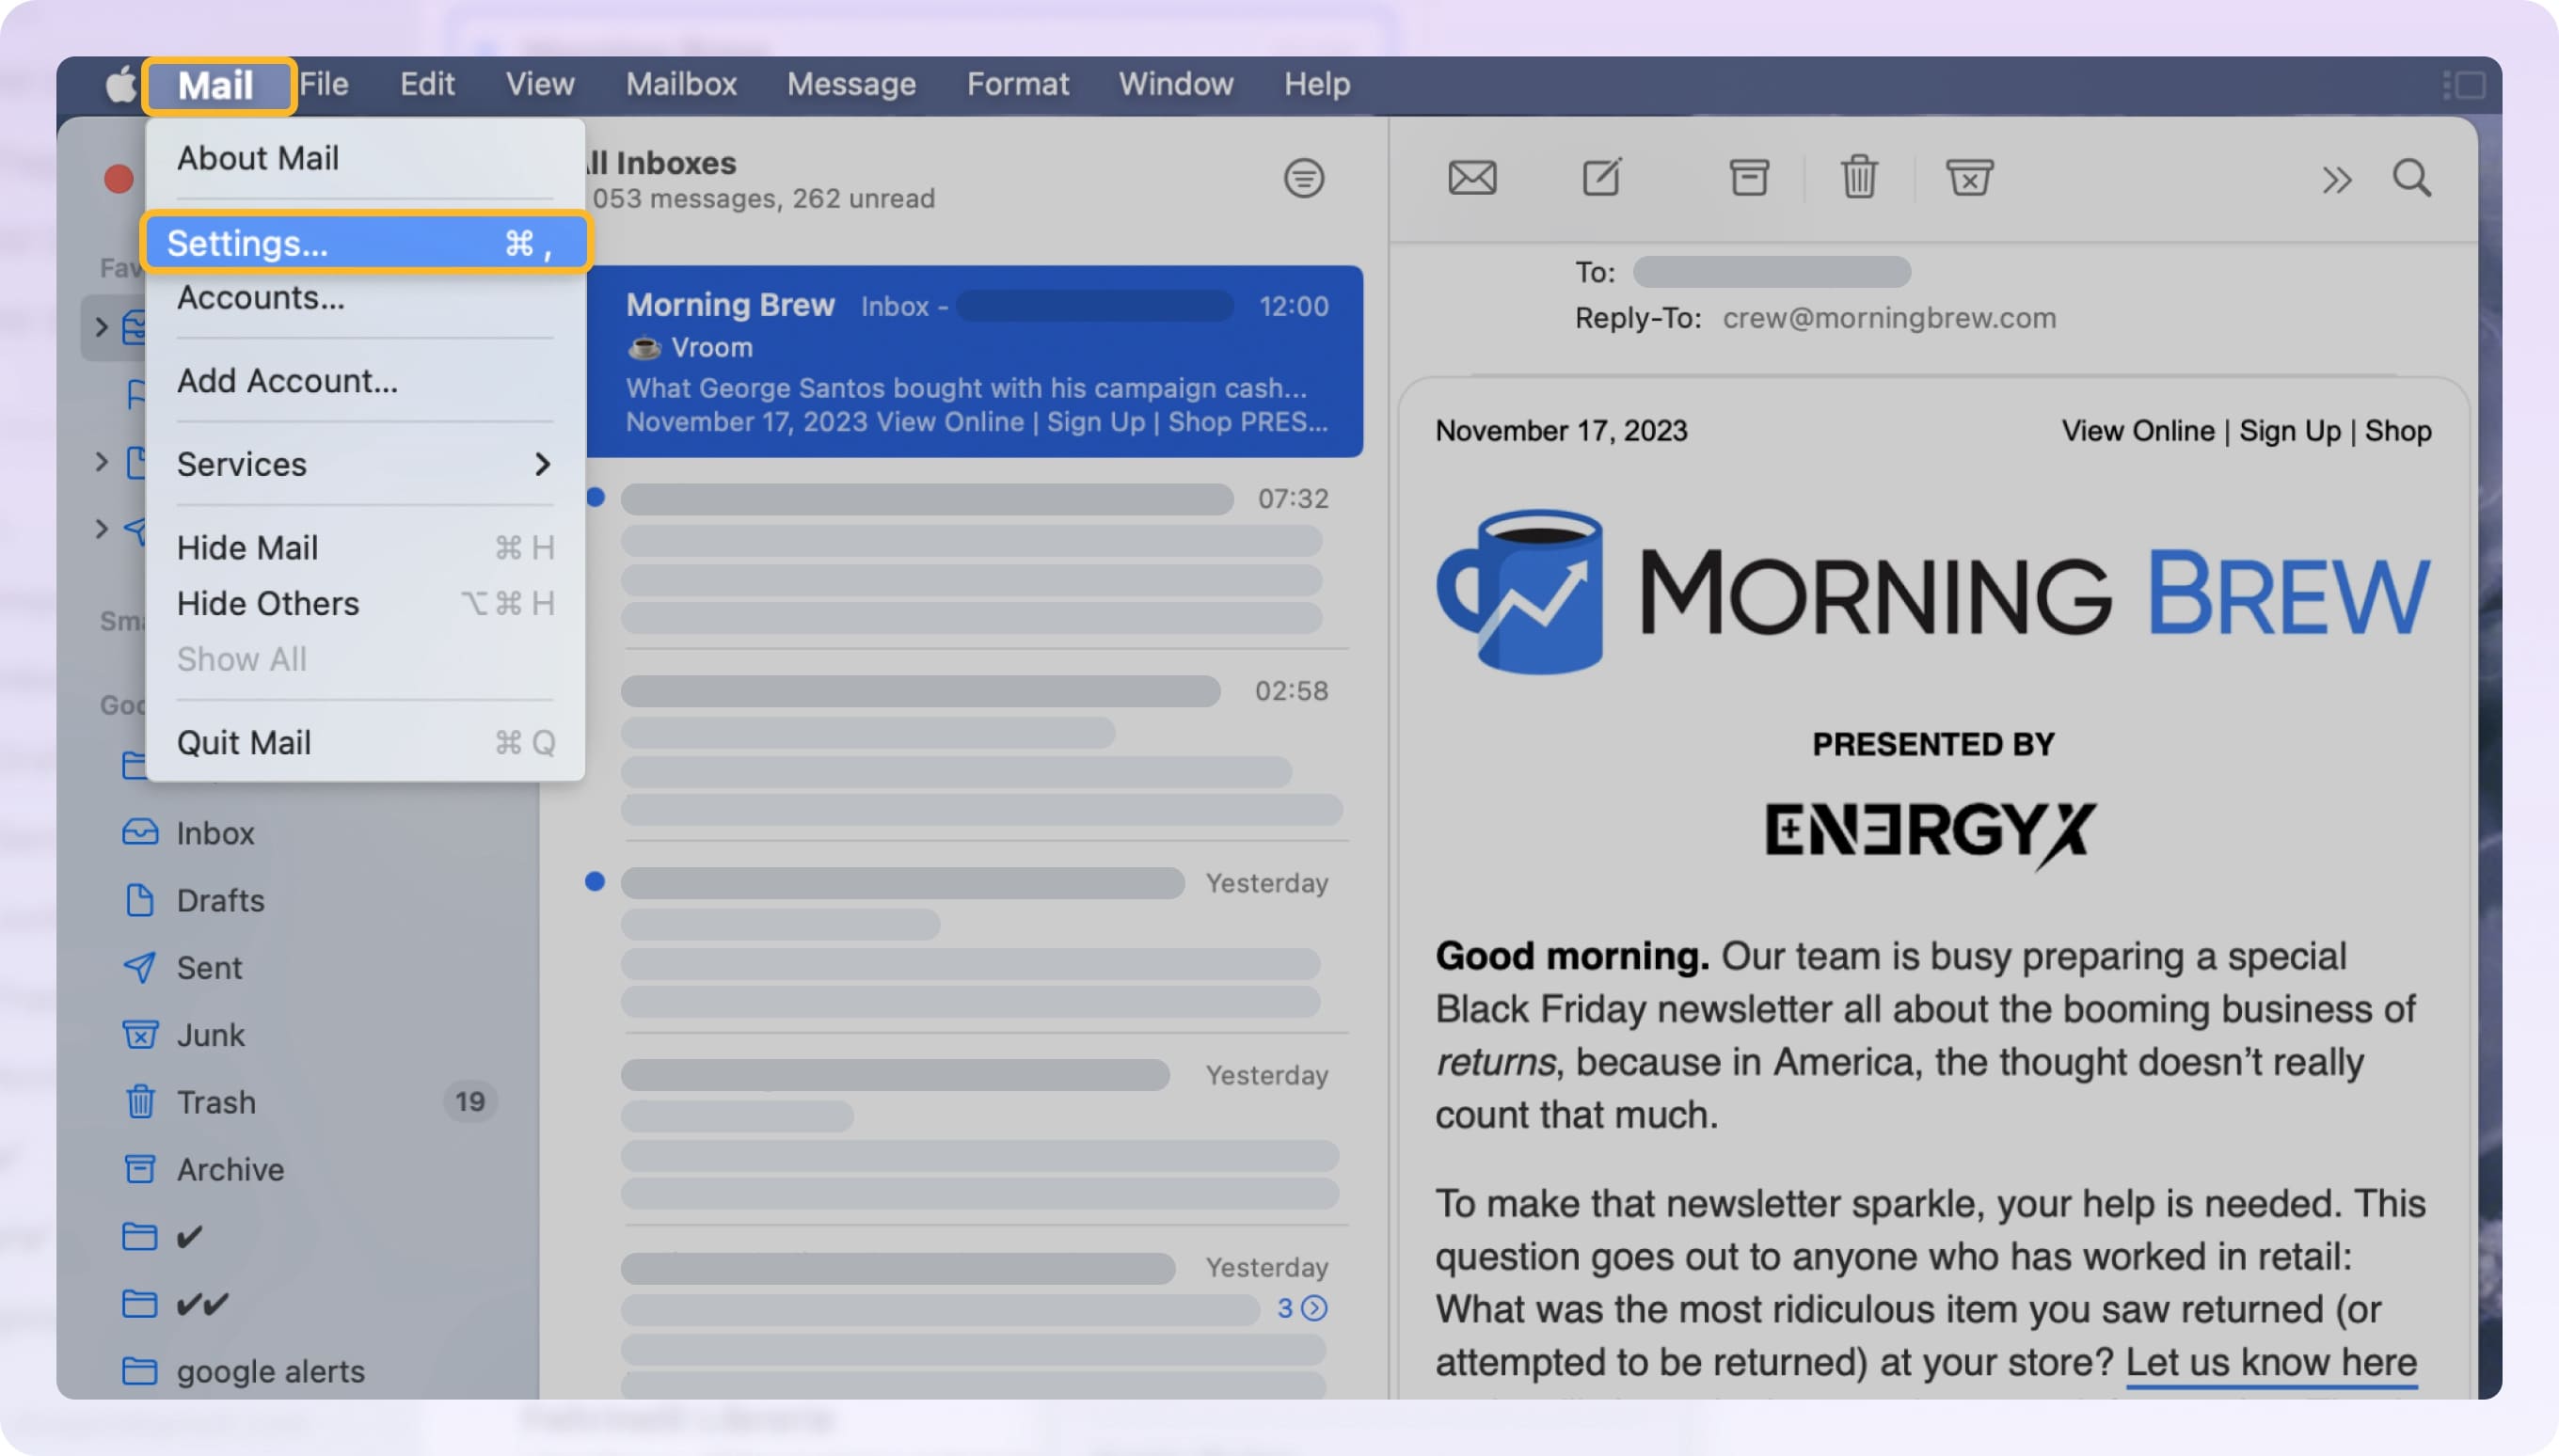Delete the message with trash icon
Image resolution: width=2559 pixels, height=1456 pixels.
1859,177
